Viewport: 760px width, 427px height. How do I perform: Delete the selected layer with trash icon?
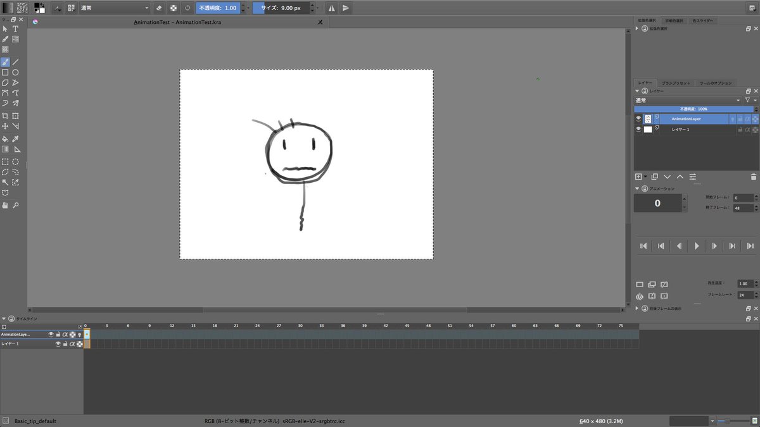pyautogui.click(x=753, y=176)
